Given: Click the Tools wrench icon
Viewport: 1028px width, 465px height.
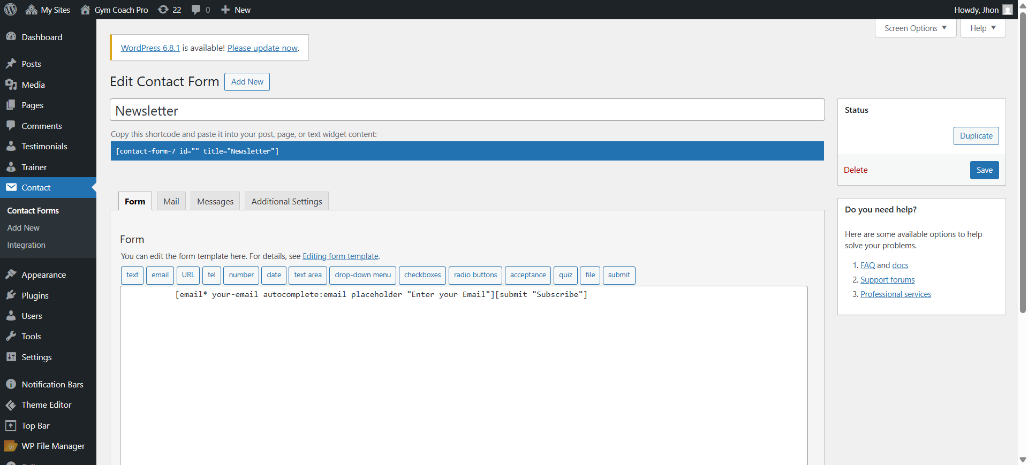Looking at the screenshot, I should click(11, 336).
